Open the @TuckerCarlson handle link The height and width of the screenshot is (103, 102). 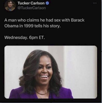point(32,8)
